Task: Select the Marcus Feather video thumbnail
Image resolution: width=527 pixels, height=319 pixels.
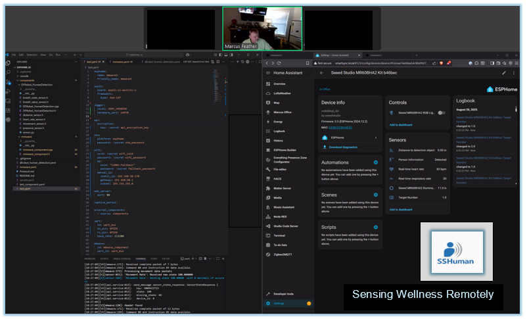Action: click(x=262, y=28)
